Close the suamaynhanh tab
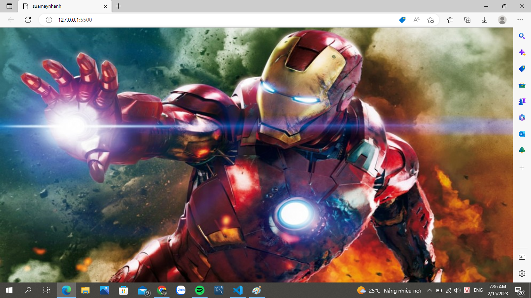 click(105, 6)
